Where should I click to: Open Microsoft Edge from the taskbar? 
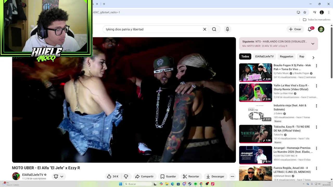(172, 184)
